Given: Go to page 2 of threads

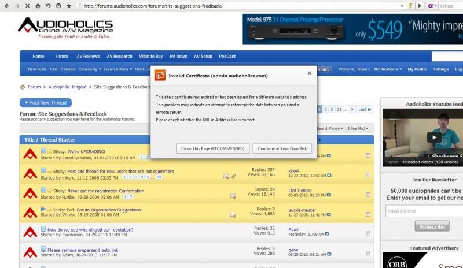Looking at the screenshot, I should click(x=326, y=109).
